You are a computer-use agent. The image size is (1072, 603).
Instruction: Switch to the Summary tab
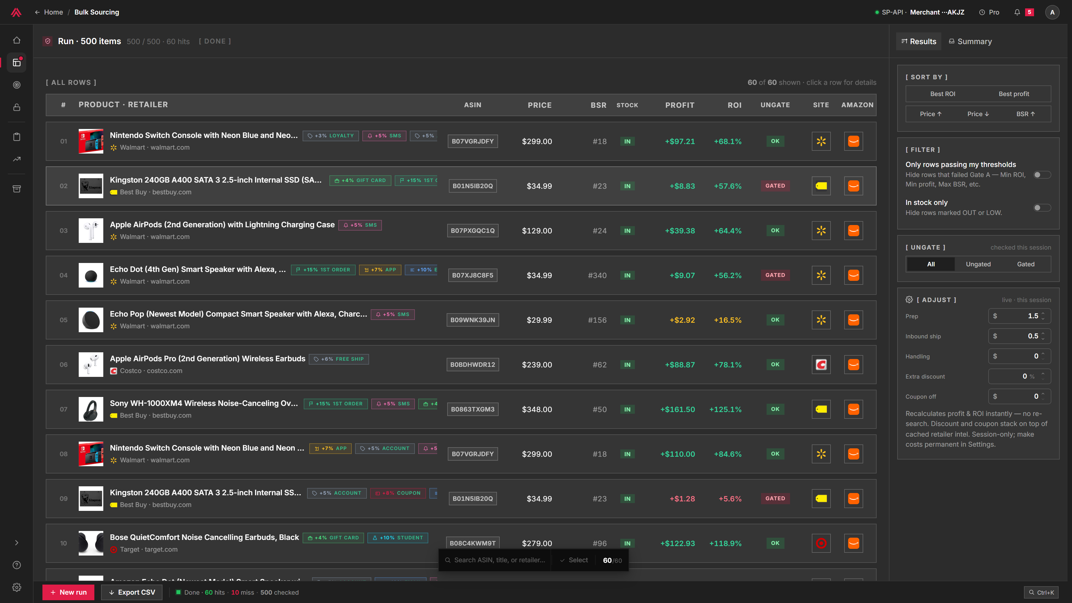coord(970,41)
